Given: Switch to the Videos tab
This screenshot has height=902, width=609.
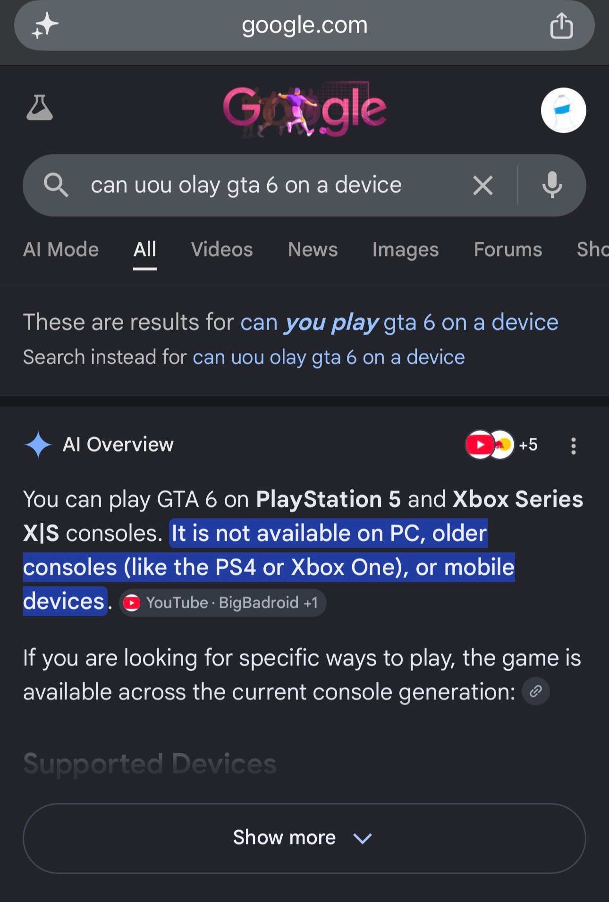Looking at the screenshot, I should point(222,249).
